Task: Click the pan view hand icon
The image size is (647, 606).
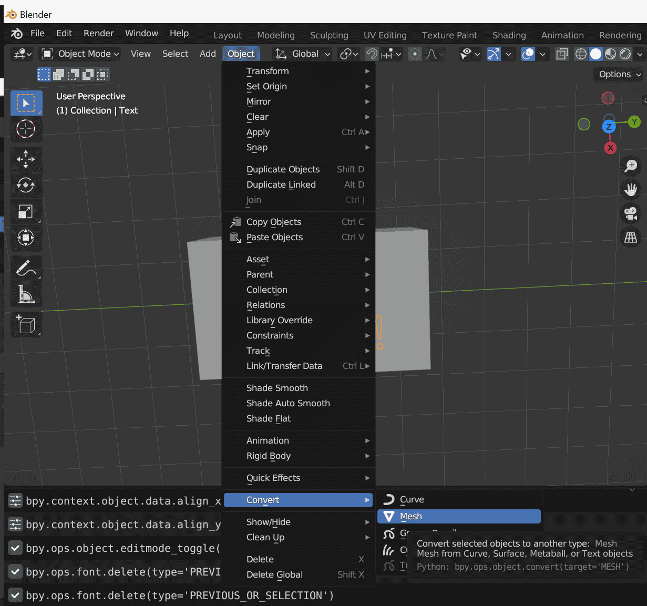Action: (x=631, y=190)
